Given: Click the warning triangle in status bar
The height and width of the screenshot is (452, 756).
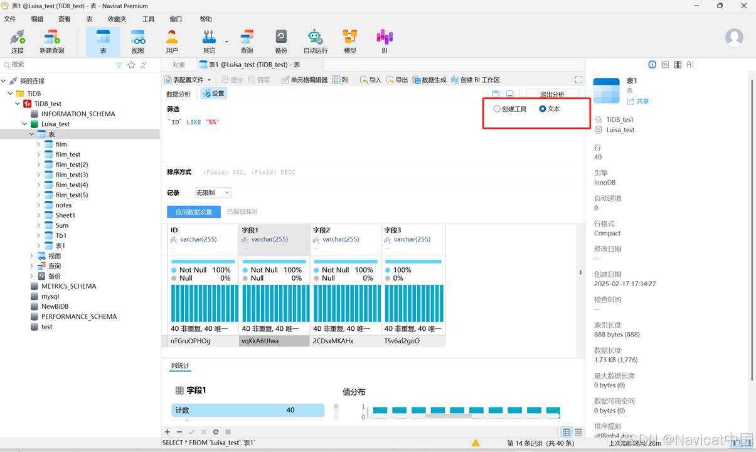Looking at the screenshot, I should pos(476,443).
